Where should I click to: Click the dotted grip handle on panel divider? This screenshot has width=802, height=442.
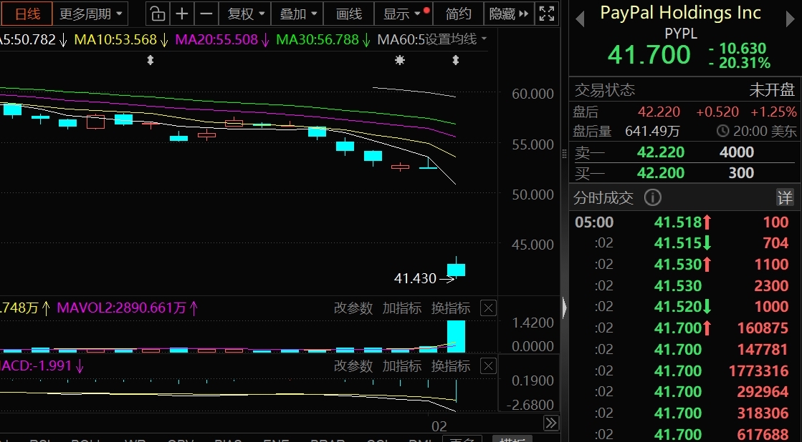[x=564, y=154]
